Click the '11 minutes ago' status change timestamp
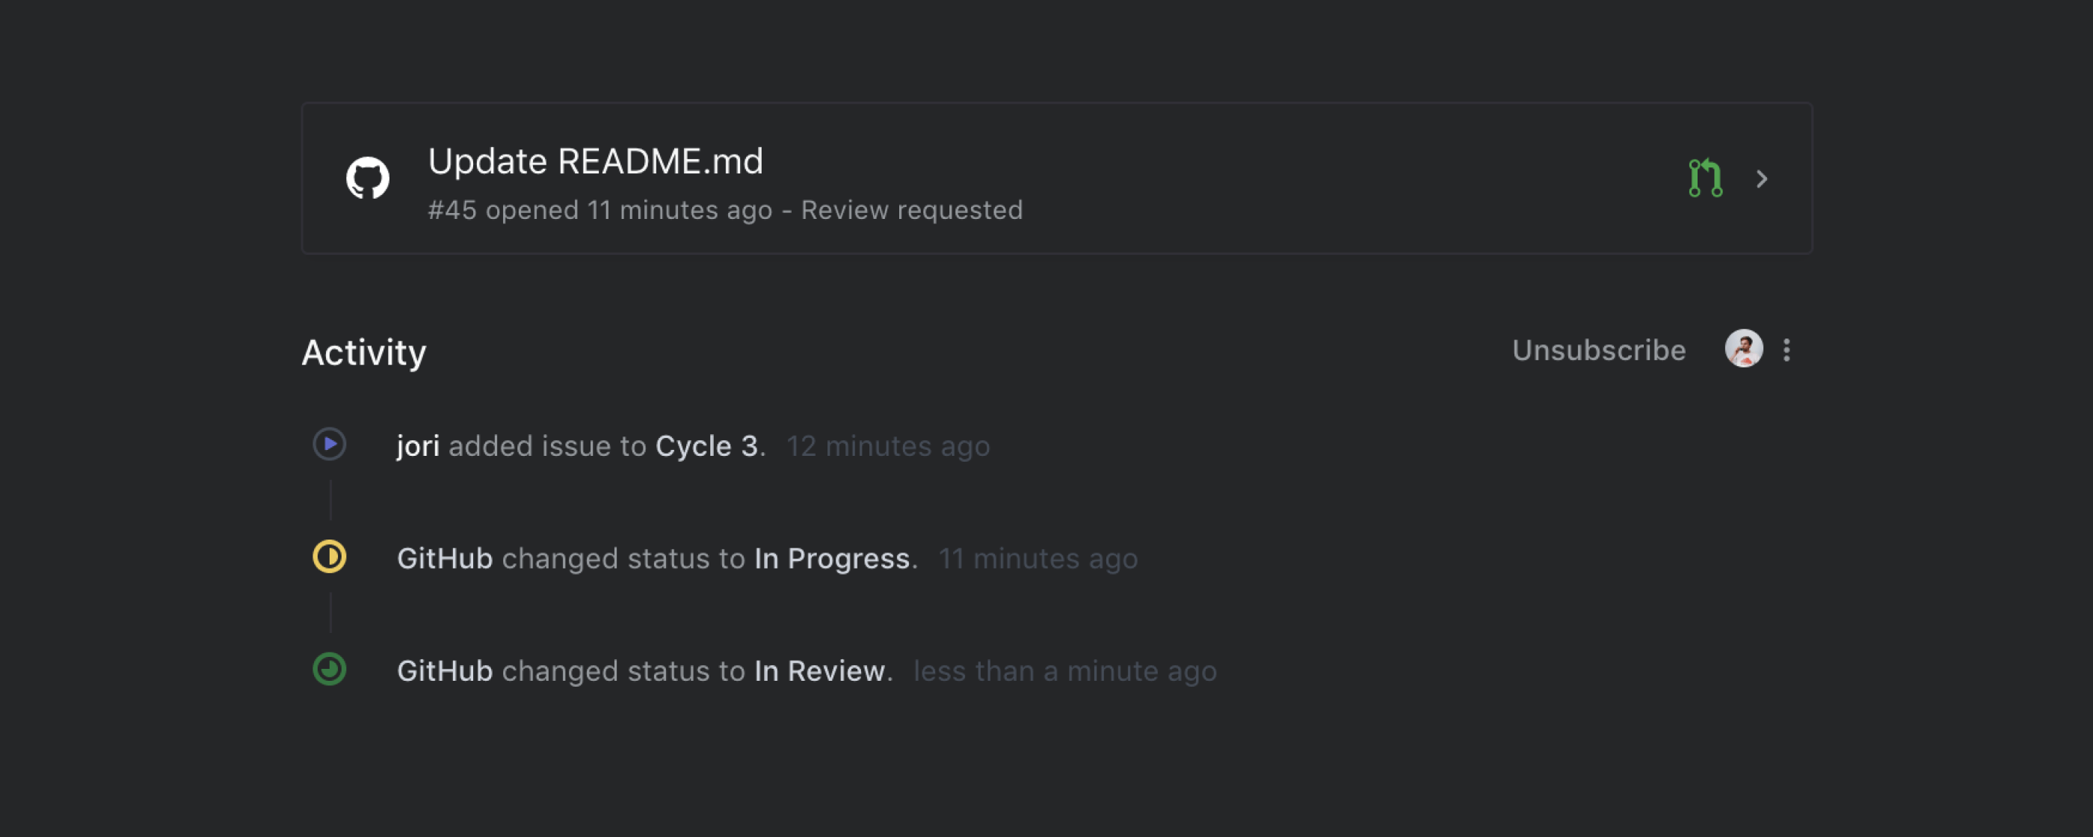 click(1038, 559)
